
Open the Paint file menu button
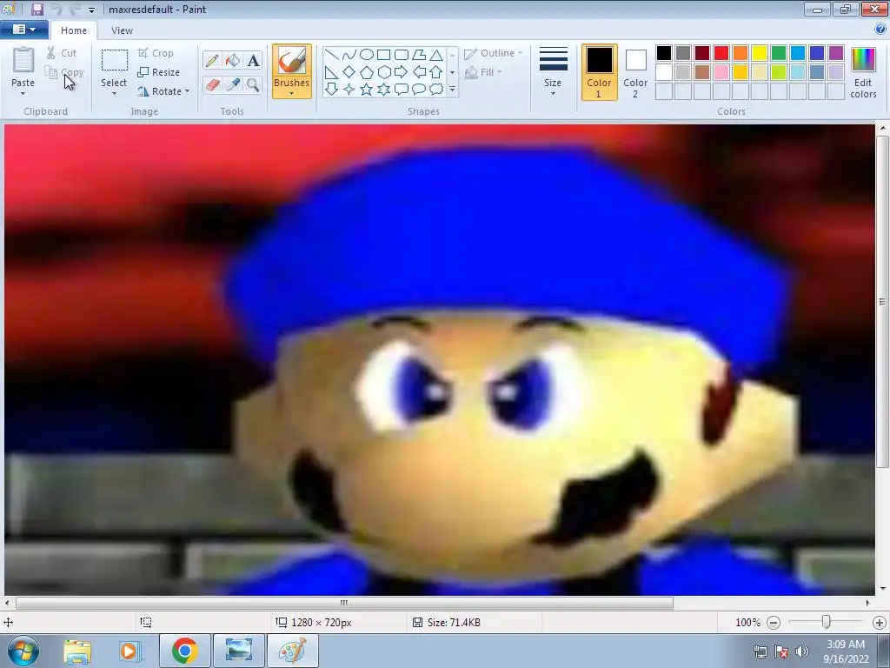(23, 30)
